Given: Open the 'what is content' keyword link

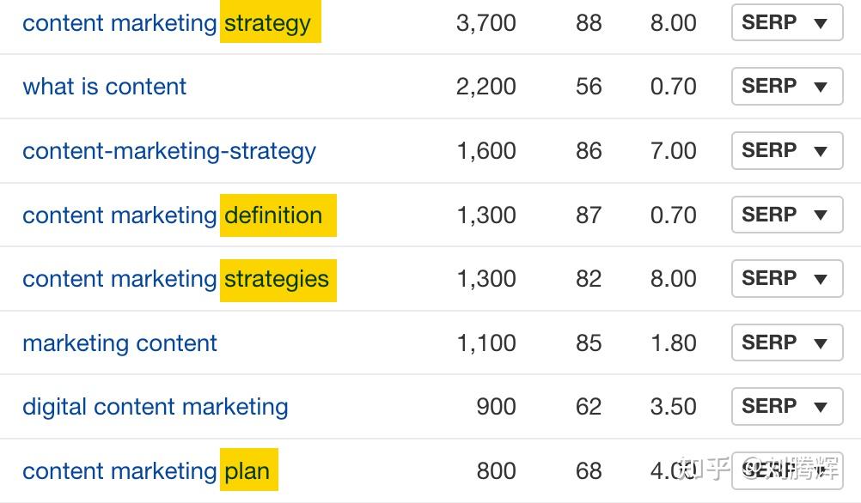Looking at the screenshot, I should [104, 87].
